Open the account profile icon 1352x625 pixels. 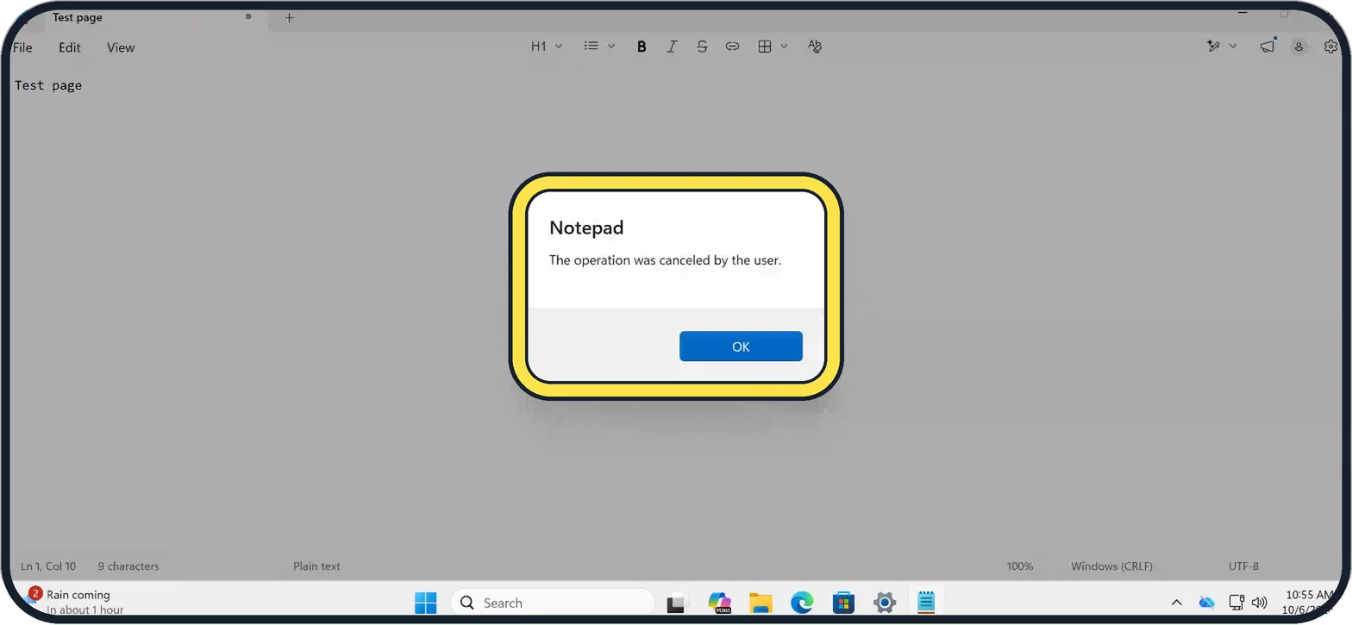tap(1299, 47)
